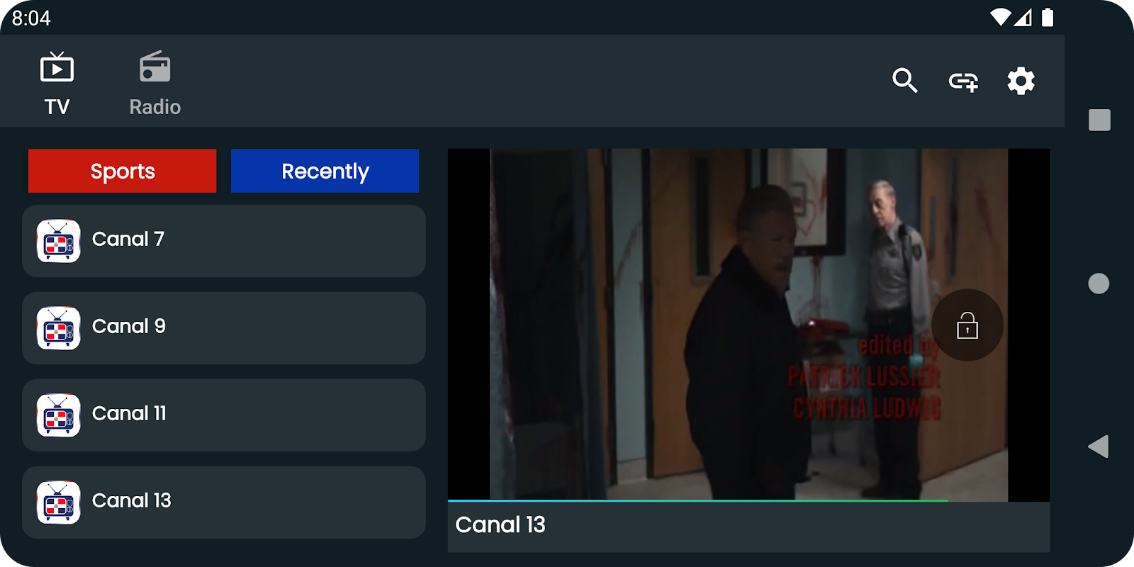Tap Android recent apps square

tap(1099, 120)
